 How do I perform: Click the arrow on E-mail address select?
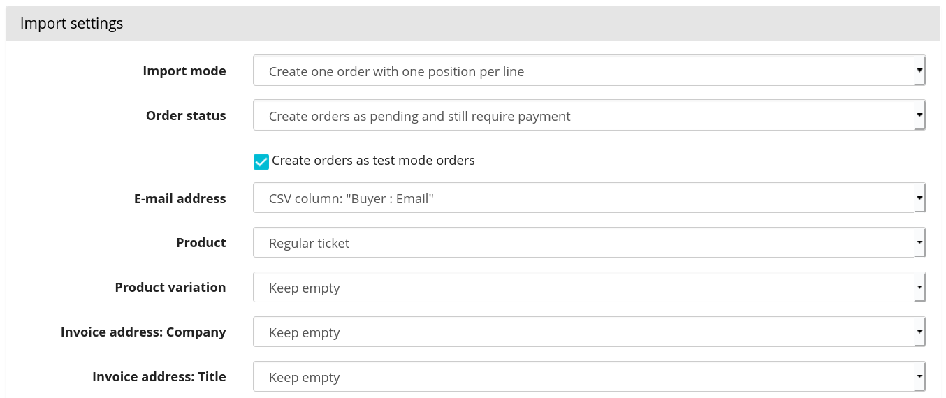pyautogui.click(x=919, y=198)
